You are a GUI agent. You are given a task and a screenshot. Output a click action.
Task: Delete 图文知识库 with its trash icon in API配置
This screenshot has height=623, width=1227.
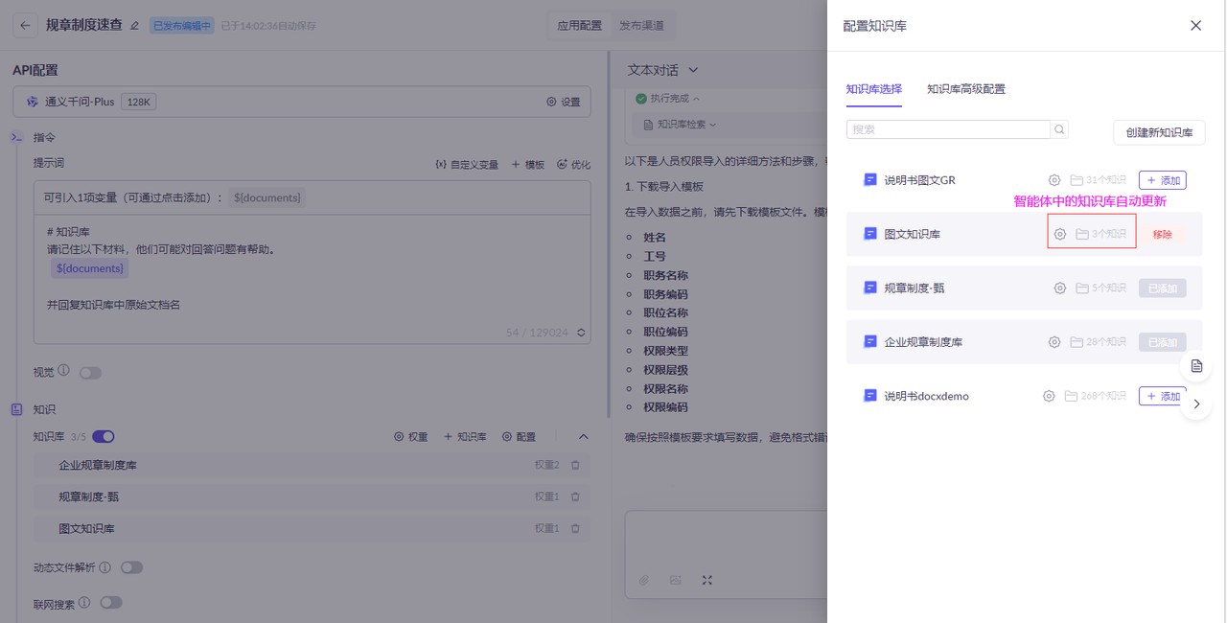coord(575,528)
